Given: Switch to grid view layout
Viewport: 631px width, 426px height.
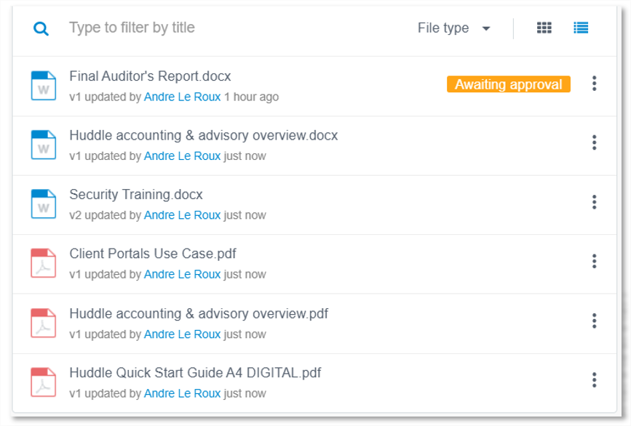Looking at the screenshot, I should [x=544, y=28].
